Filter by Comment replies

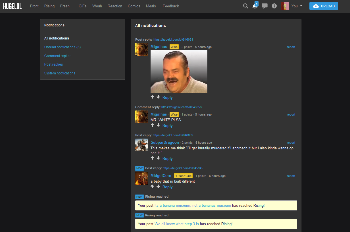(x=58, y=56)
